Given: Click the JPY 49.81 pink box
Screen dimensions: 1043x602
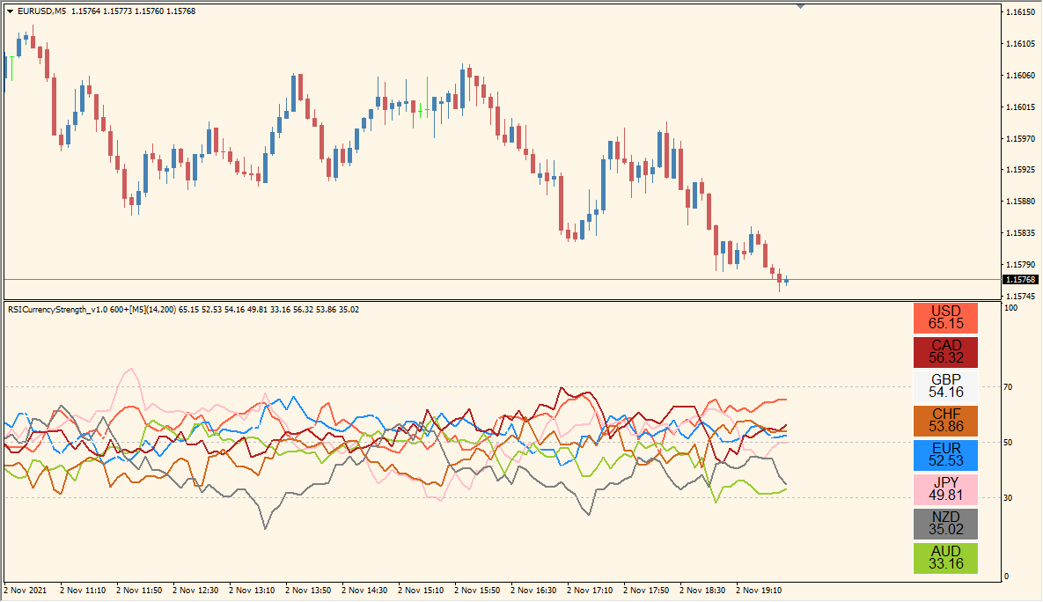Looking at the screenshot, I should pos(945,489).
